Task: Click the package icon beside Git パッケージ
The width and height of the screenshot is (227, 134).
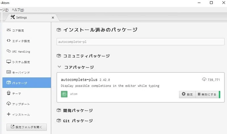Action: (x=59, y=120)
